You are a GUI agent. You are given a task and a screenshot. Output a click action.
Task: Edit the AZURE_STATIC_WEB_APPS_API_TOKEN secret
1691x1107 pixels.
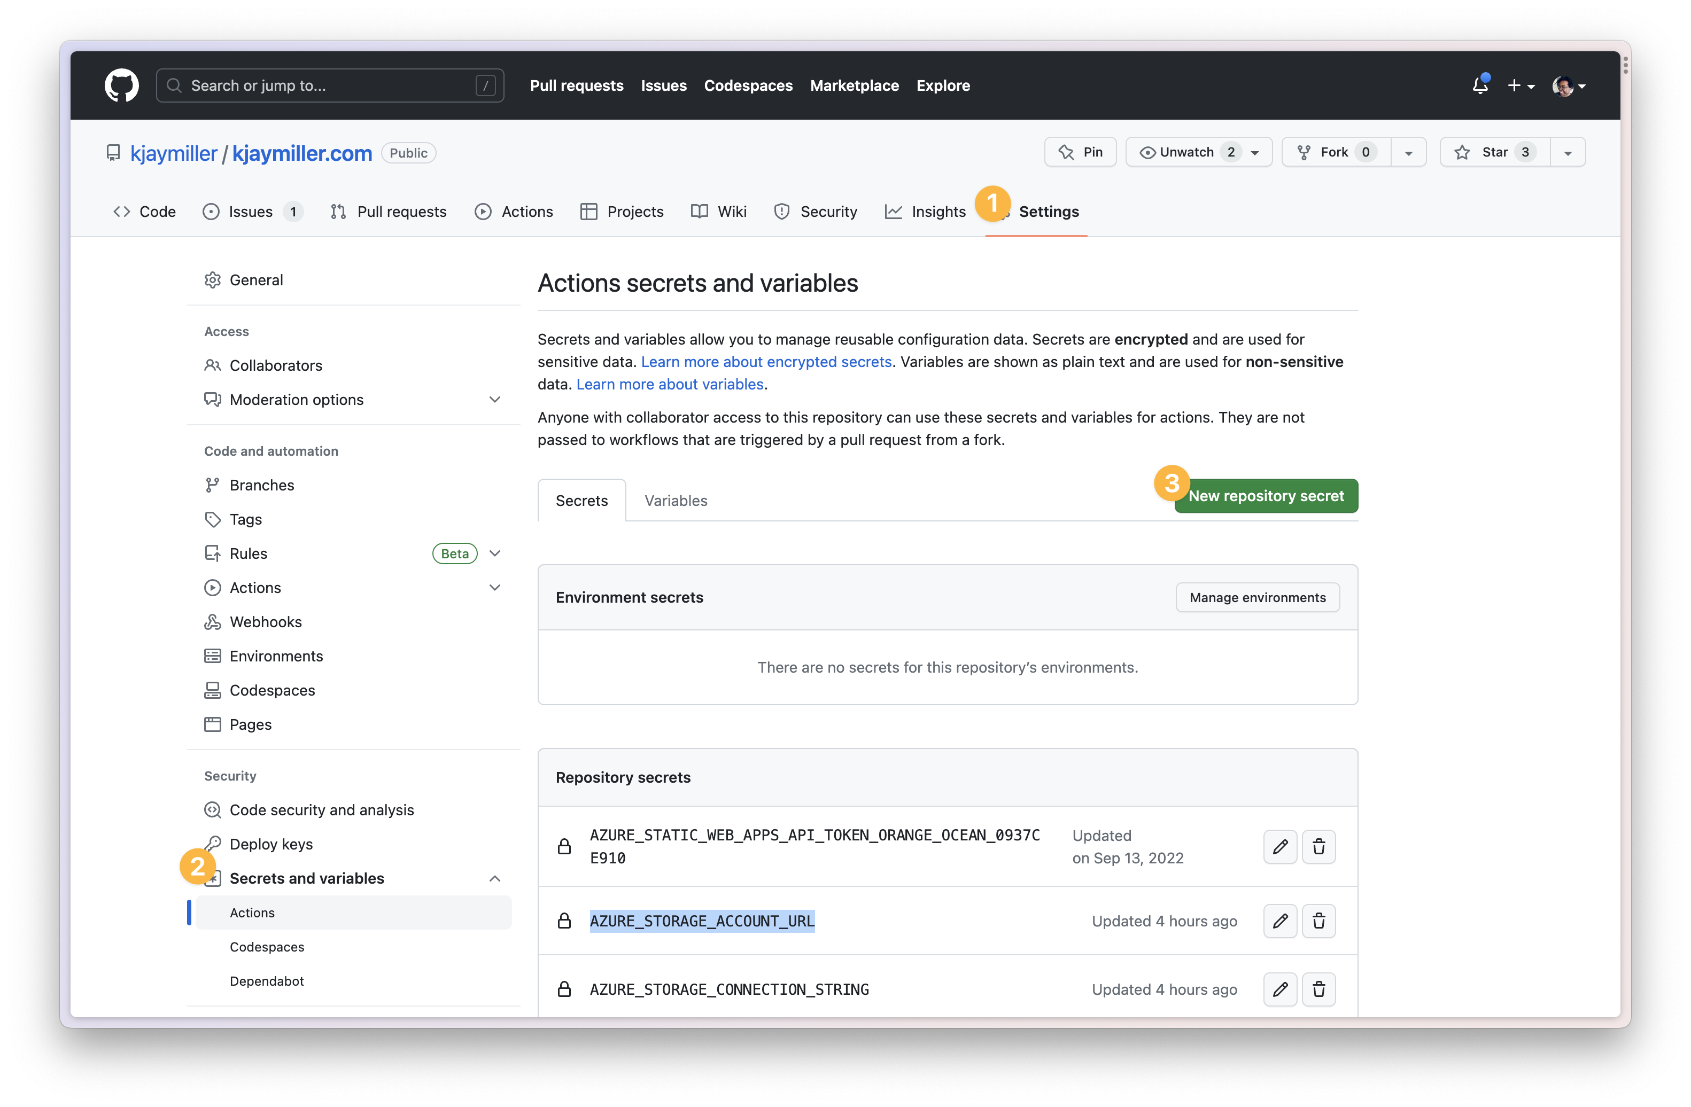pos(1281,846)
